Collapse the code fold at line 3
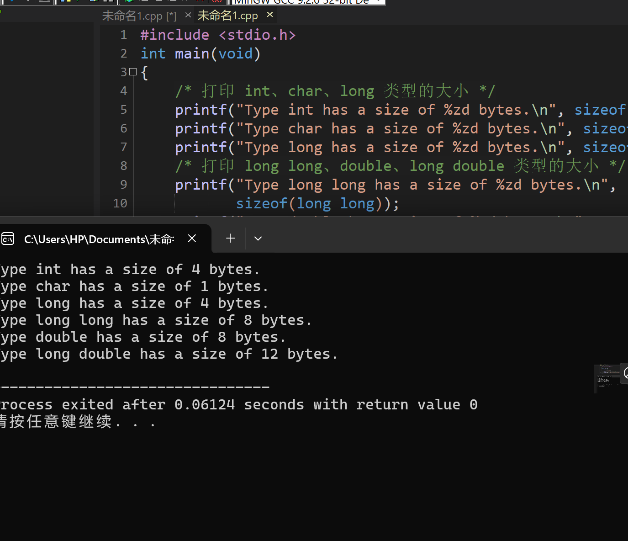 click(133, 72)
